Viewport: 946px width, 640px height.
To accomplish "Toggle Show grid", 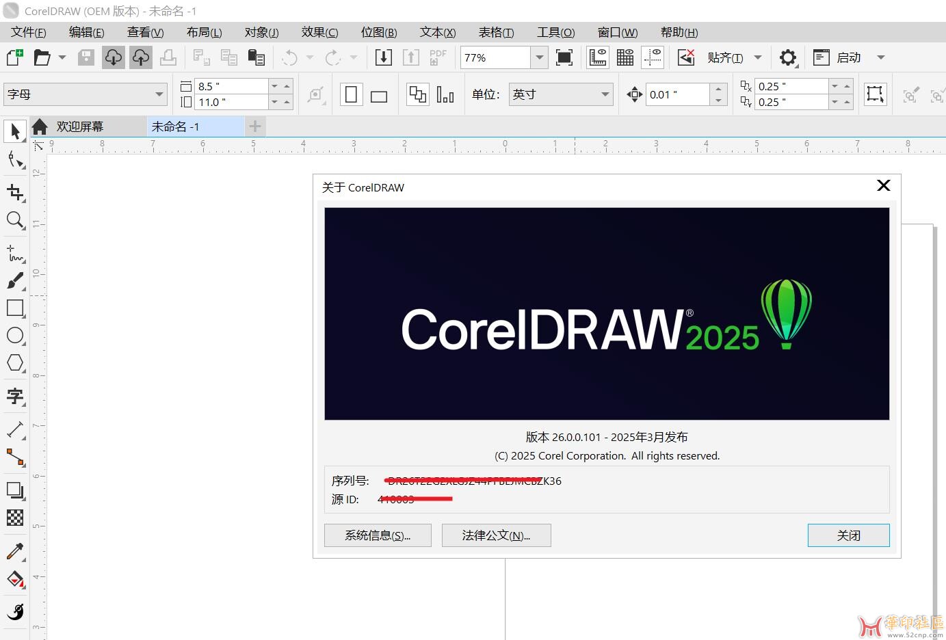I will [625, 57].
